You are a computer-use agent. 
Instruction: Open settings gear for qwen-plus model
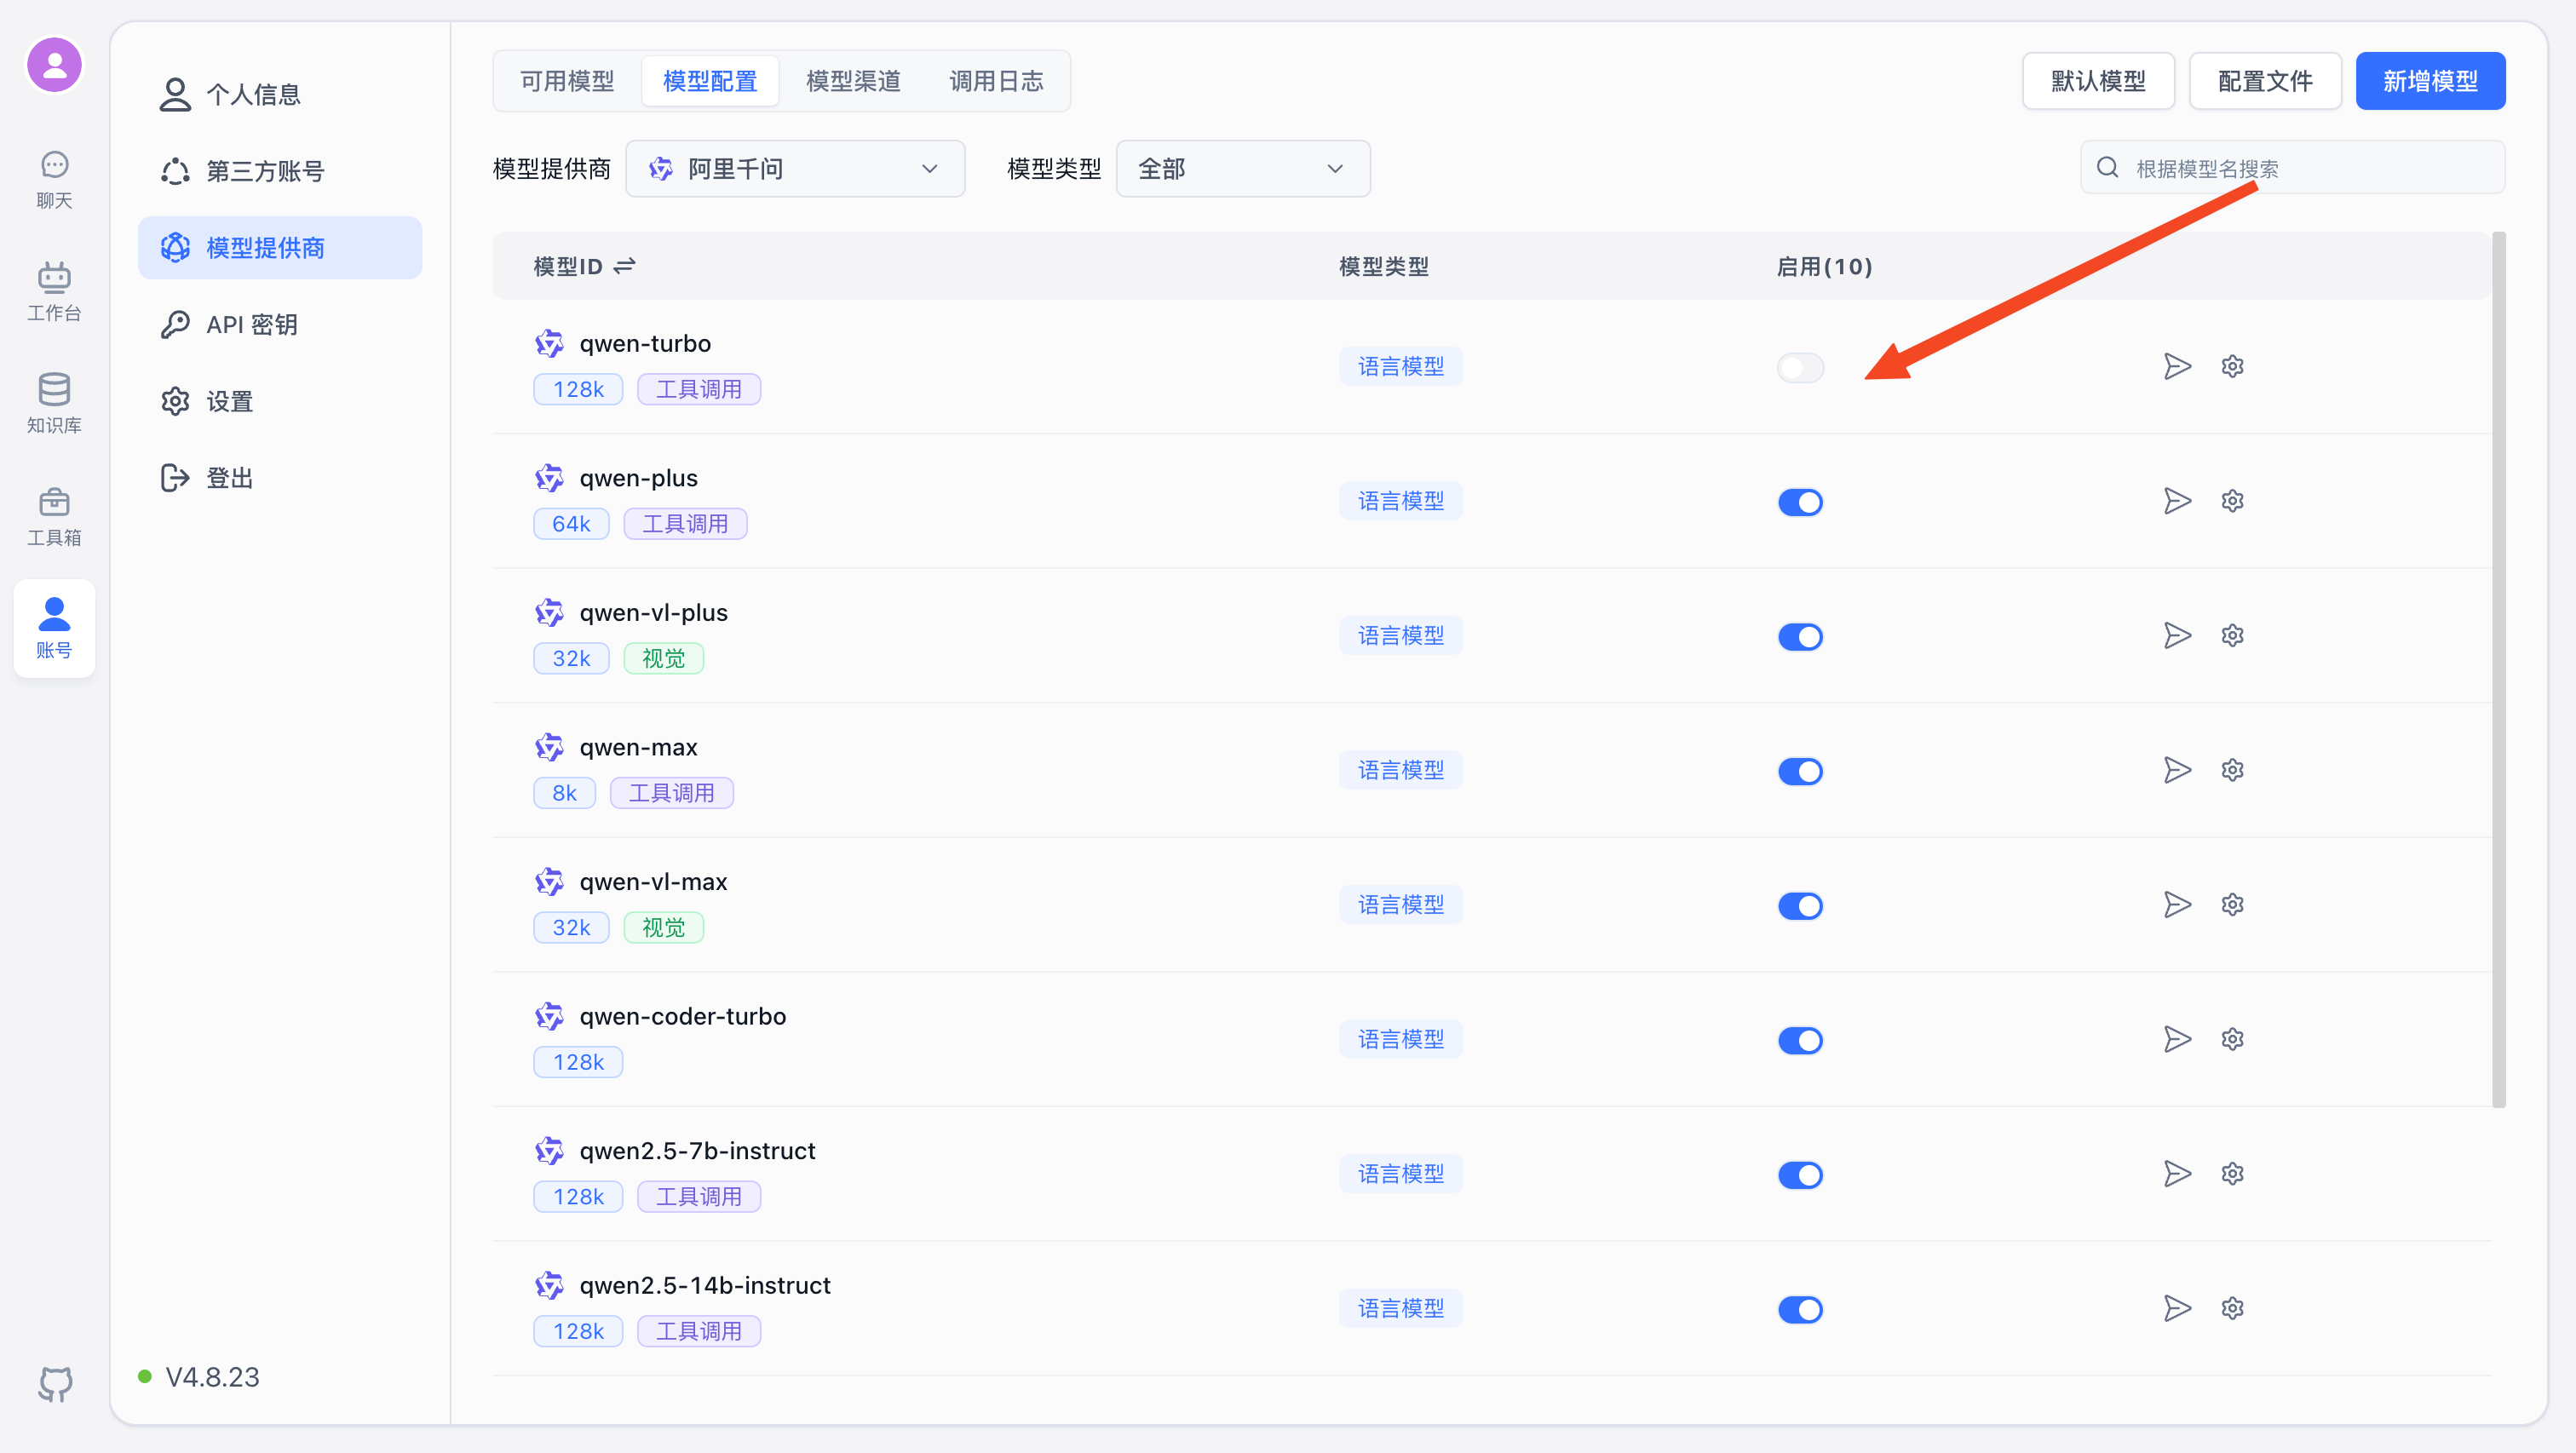[2232, 501]
